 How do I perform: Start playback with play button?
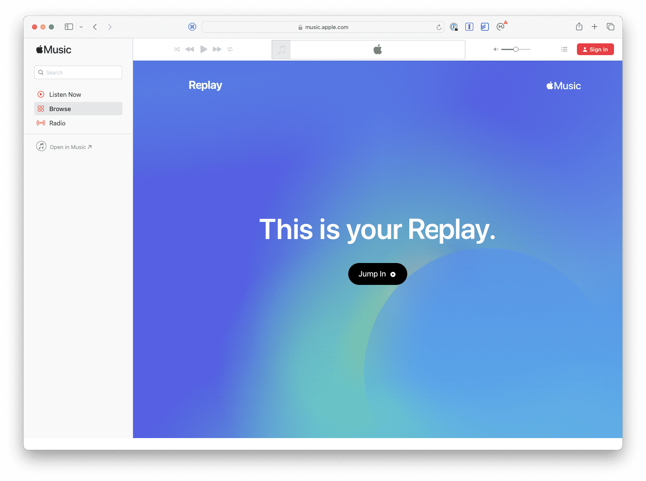tap(203, 49)
